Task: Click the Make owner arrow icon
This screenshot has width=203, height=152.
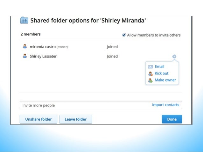Action: coord(150,80)
